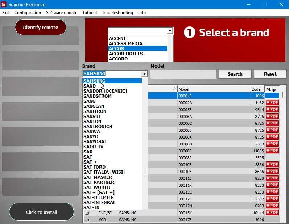289x224 pixels.
Task: Open PDF for model 00012J
Action: click(x=272, y=199)
